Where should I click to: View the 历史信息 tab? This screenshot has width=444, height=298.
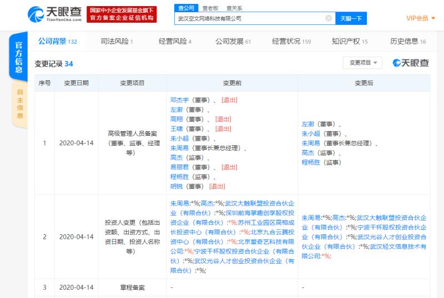click(x=407, y=42)
